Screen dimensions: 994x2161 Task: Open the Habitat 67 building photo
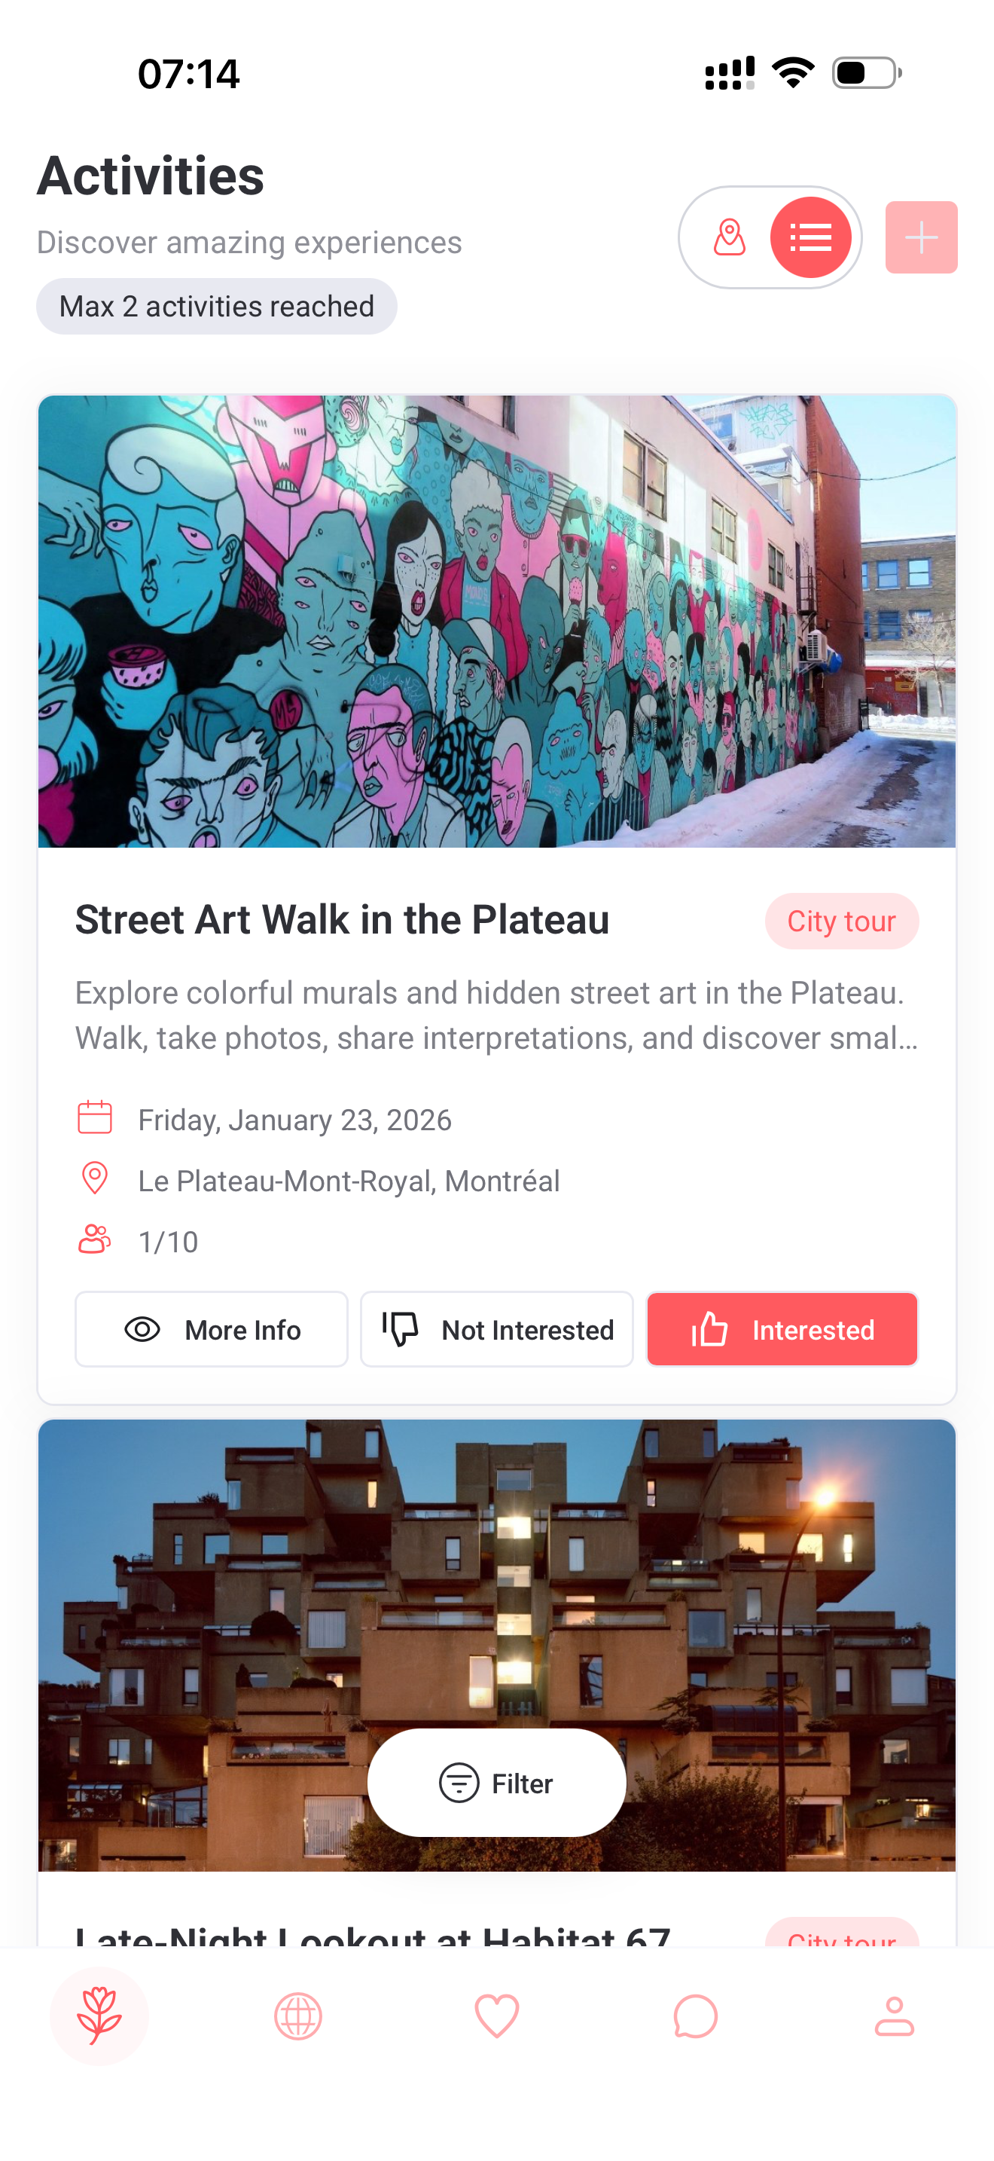(497, 1594)
